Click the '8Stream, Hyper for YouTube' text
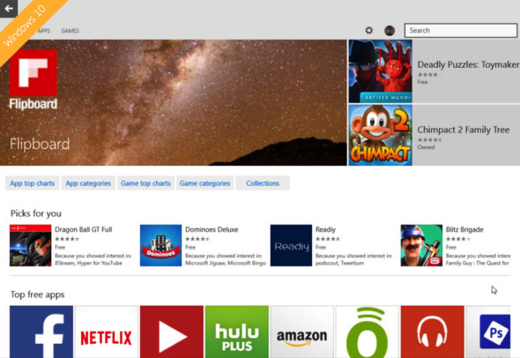This screenshot has width=520, height=358. 88,263
